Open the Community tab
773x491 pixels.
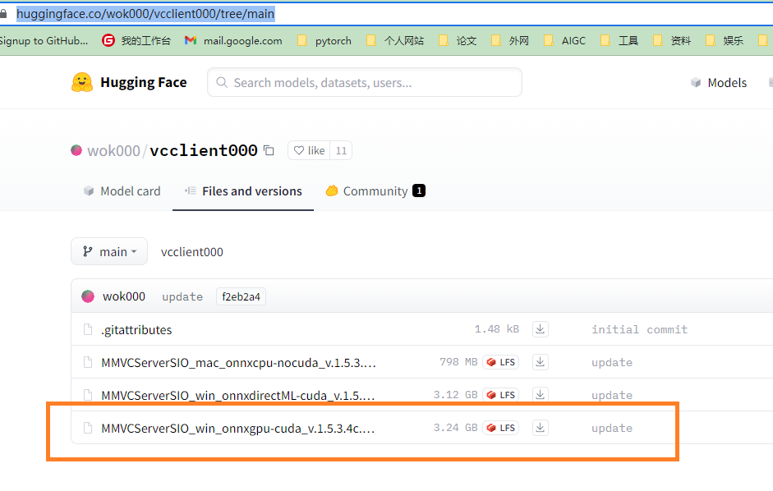point(375,191)
